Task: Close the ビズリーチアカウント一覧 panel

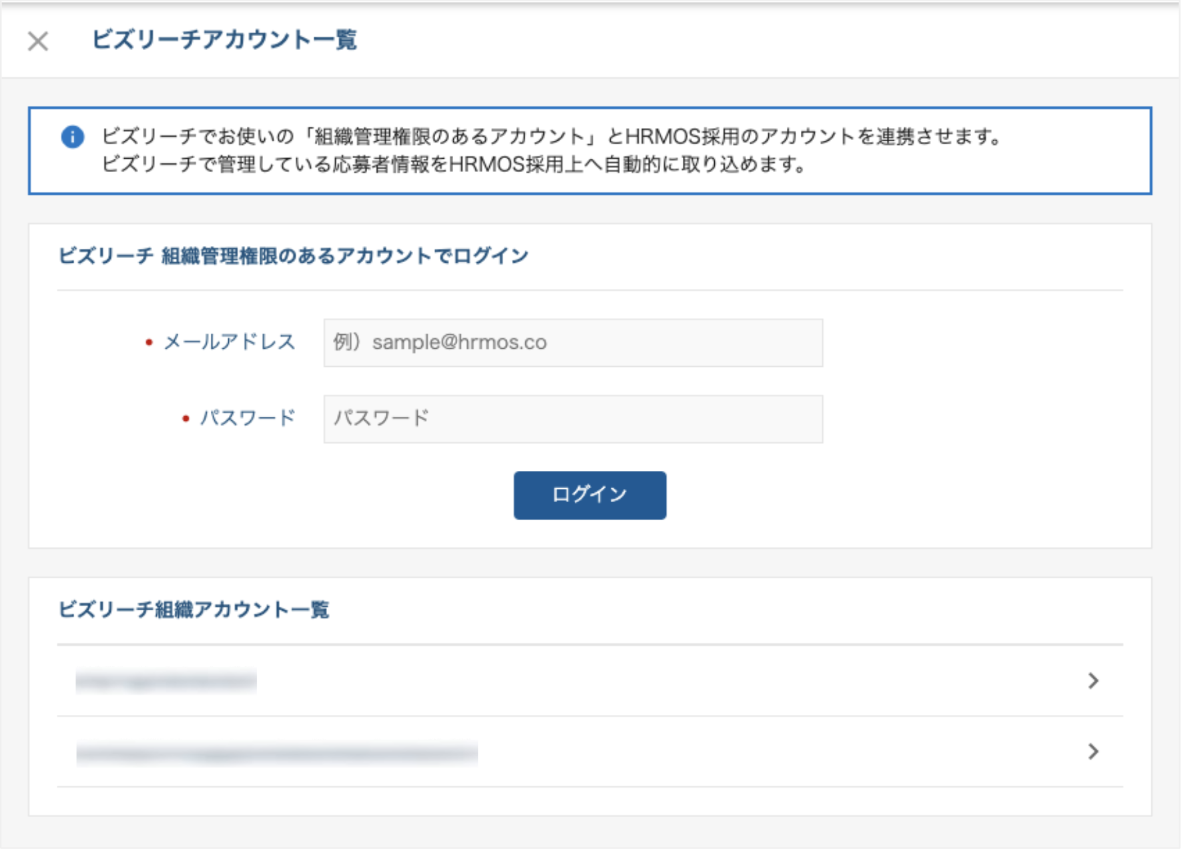Action: click(x=38, y=41)
